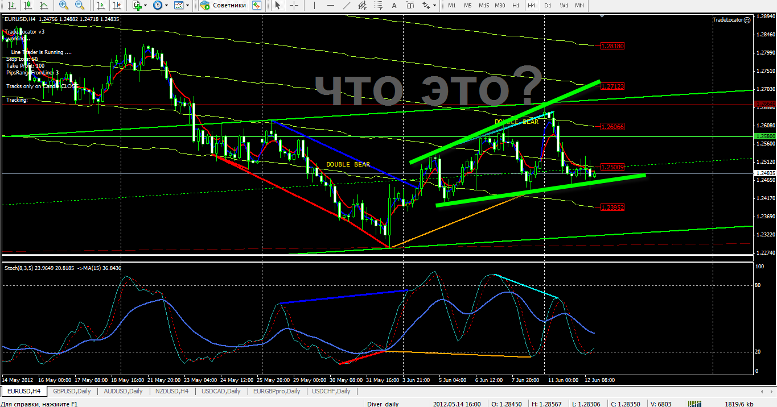
Task: Zoom out of the chart
Action: tap(80, 5)
